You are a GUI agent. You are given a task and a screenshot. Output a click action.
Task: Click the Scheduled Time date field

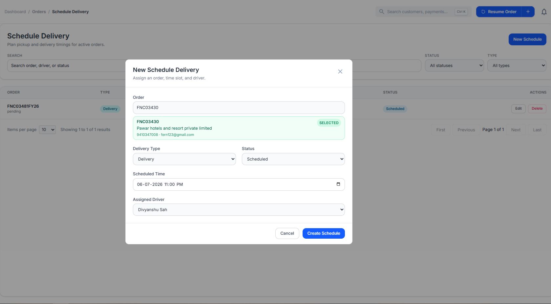(x=239, y=185)
